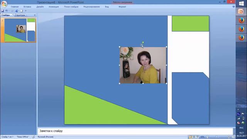Select the photo of the woman
The height and width of the screenshot is (139, 247).
coord(143,65)
